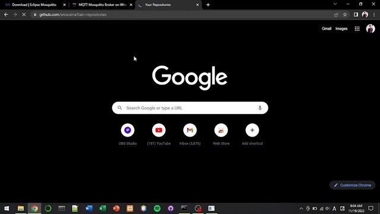The width and height of the screenshot is (380, 214).
Task: Open Spotify from the taskbar
Action: pos(157,209)
